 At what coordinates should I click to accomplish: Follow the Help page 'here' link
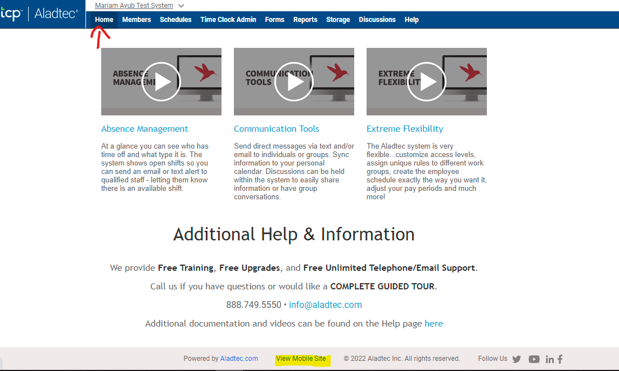pyautogui.click(x=433, y=324)
